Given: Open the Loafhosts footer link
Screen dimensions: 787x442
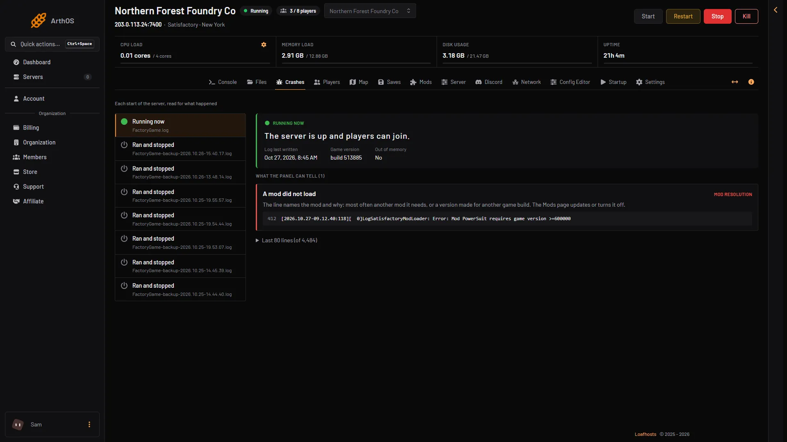Looking at the screenshot, I should click(x=645, y=434).
